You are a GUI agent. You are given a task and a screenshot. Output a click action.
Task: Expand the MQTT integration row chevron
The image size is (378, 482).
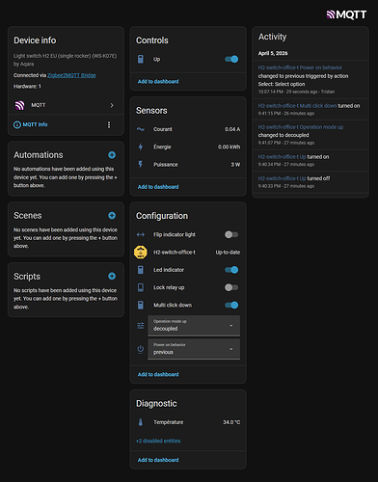tap(112, 105)
